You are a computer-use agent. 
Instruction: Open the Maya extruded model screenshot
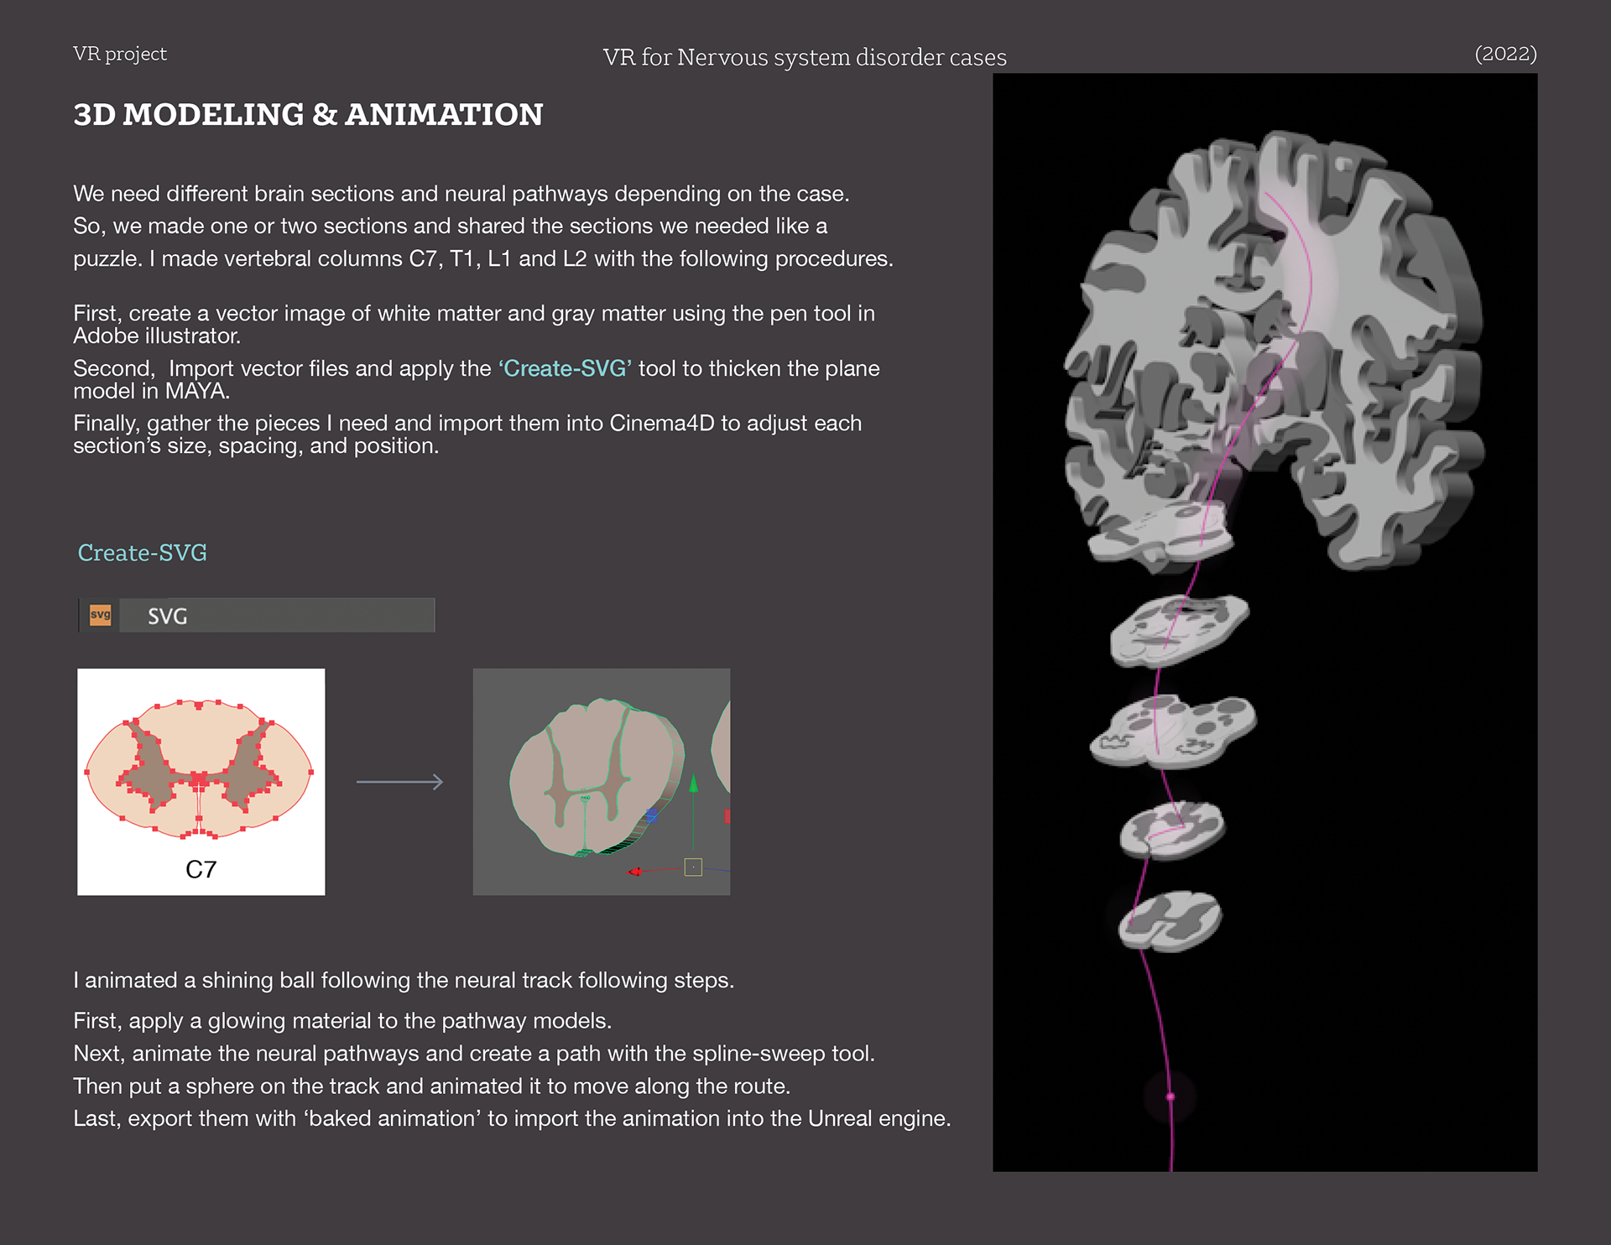601,781
